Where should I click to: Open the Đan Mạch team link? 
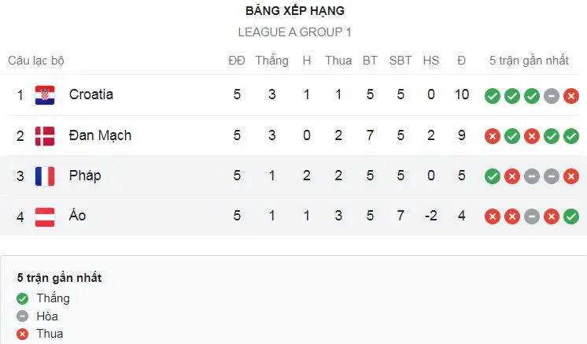100,135
